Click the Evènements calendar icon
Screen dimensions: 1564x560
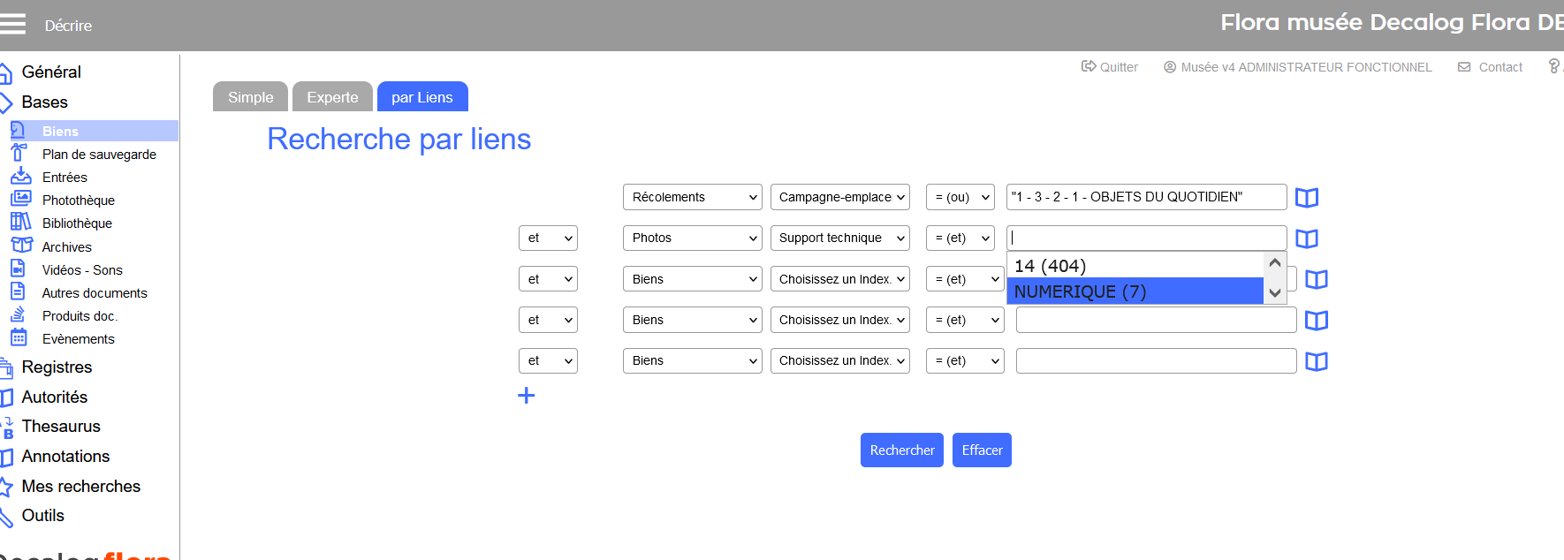point(19,337)
